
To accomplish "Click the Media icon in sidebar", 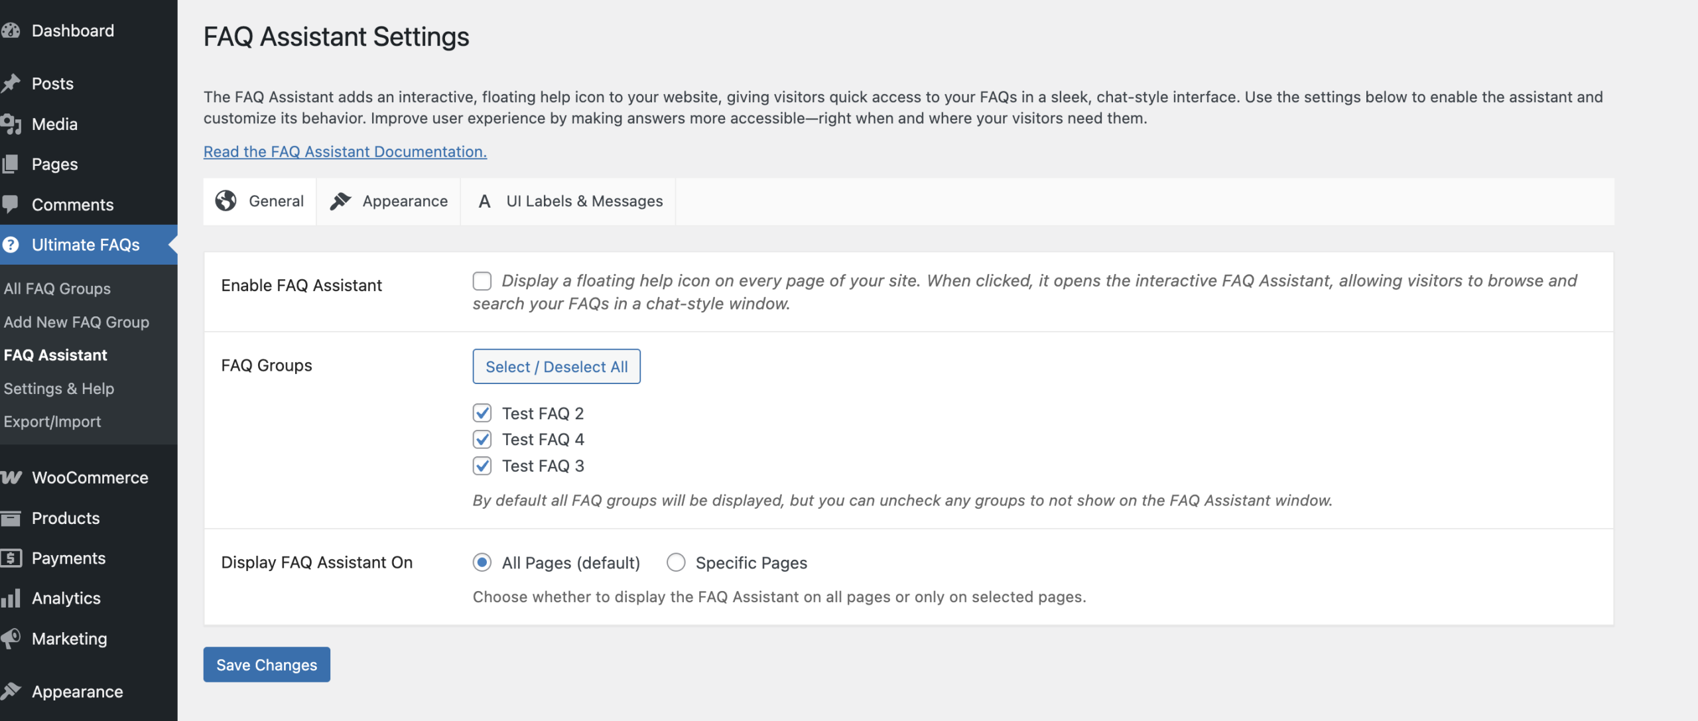I will pyautogui.click(x=11, y=124).
